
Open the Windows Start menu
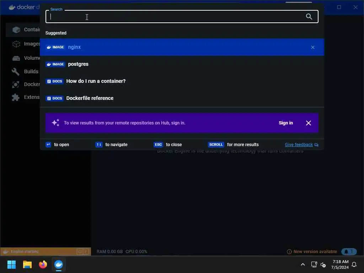(x=11, y=264)
